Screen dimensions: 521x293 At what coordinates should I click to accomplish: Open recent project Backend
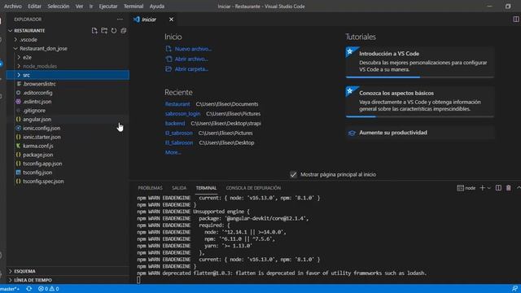coord(175,123)
